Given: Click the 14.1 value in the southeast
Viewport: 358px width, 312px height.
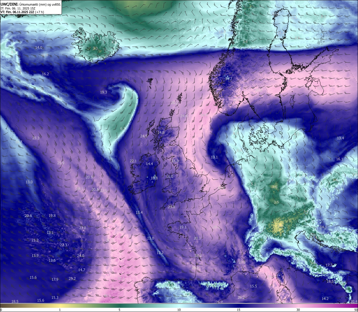Looking at the screenshot, I should tap(323, 227).
